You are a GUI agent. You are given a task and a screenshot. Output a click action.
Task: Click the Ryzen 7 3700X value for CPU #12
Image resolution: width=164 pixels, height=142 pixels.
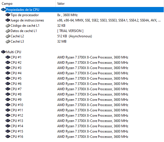[93, 116]
